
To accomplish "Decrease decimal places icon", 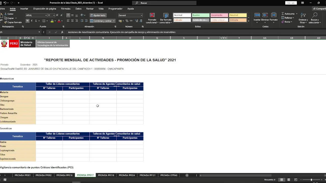I will point(140,21).
